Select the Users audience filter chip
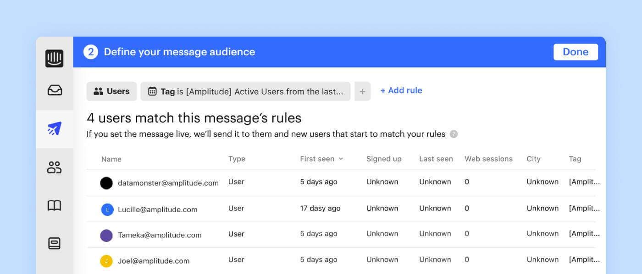This screenshot has height=274, width=642. click(x=111, y=91)
